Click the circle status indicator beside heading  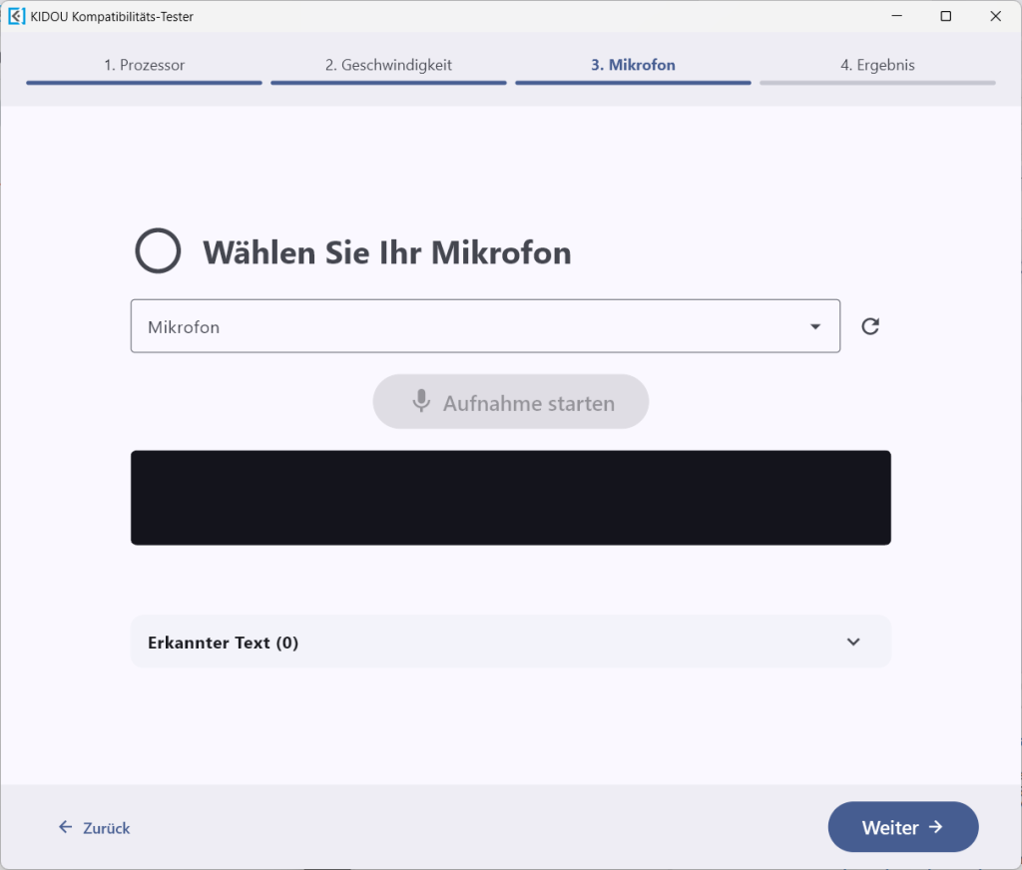158,250
